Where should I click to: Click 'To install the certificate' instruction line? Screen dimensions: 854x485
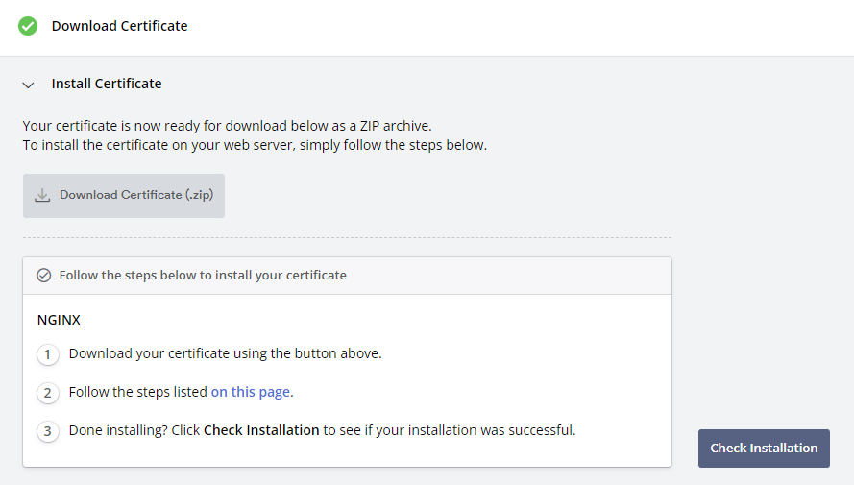coord(255,145)
